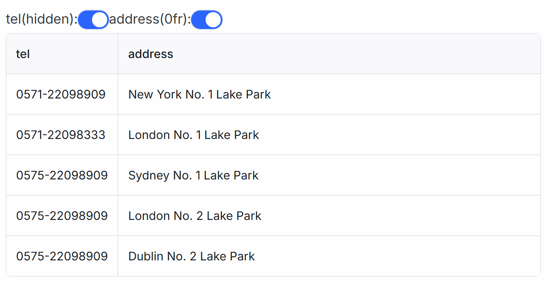Click the Sydney No. 1 Lake Park address
The width and height of the screenshot is (547, 285).
click(x=193, y=175)
